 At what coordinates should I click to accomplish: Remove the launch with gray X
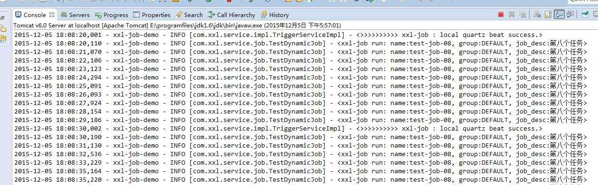pos(512,15)
